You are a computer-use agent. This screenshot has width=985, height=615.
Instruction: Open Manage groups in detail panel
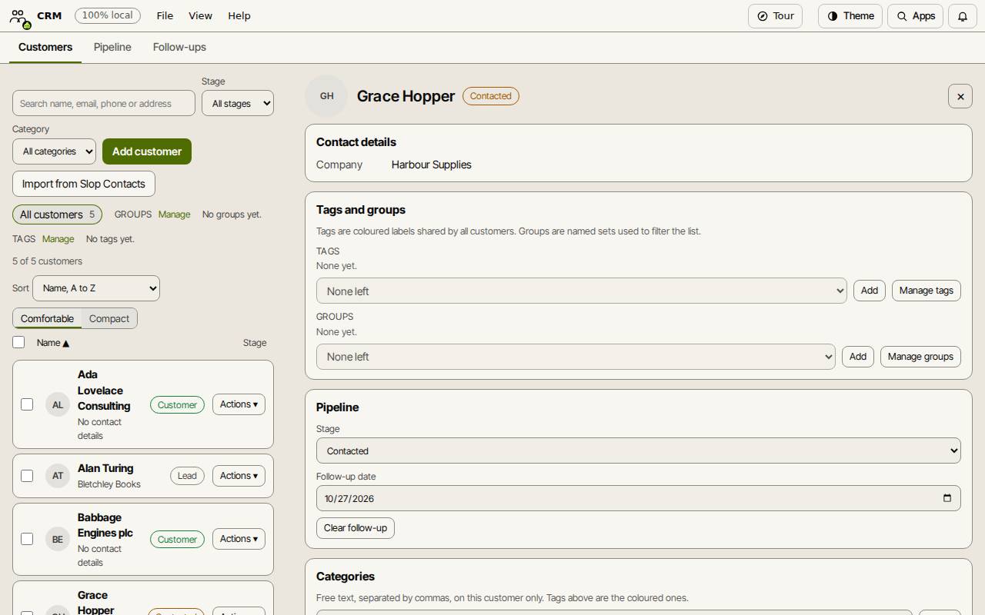[x=920, y=357]
